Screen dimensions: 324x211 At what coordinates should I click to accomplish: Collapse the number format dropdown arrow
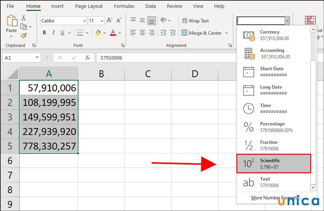tap(288, 21)
